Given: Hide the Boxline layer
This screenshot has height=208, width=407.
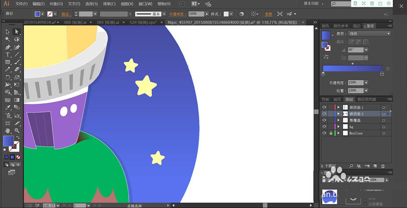Looking at the screenshot, I should (324, 133).
